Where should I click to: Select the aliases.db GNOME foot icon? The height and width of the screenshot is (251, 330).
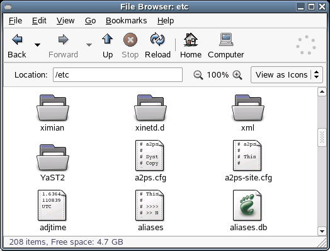[x=247, y=205]
